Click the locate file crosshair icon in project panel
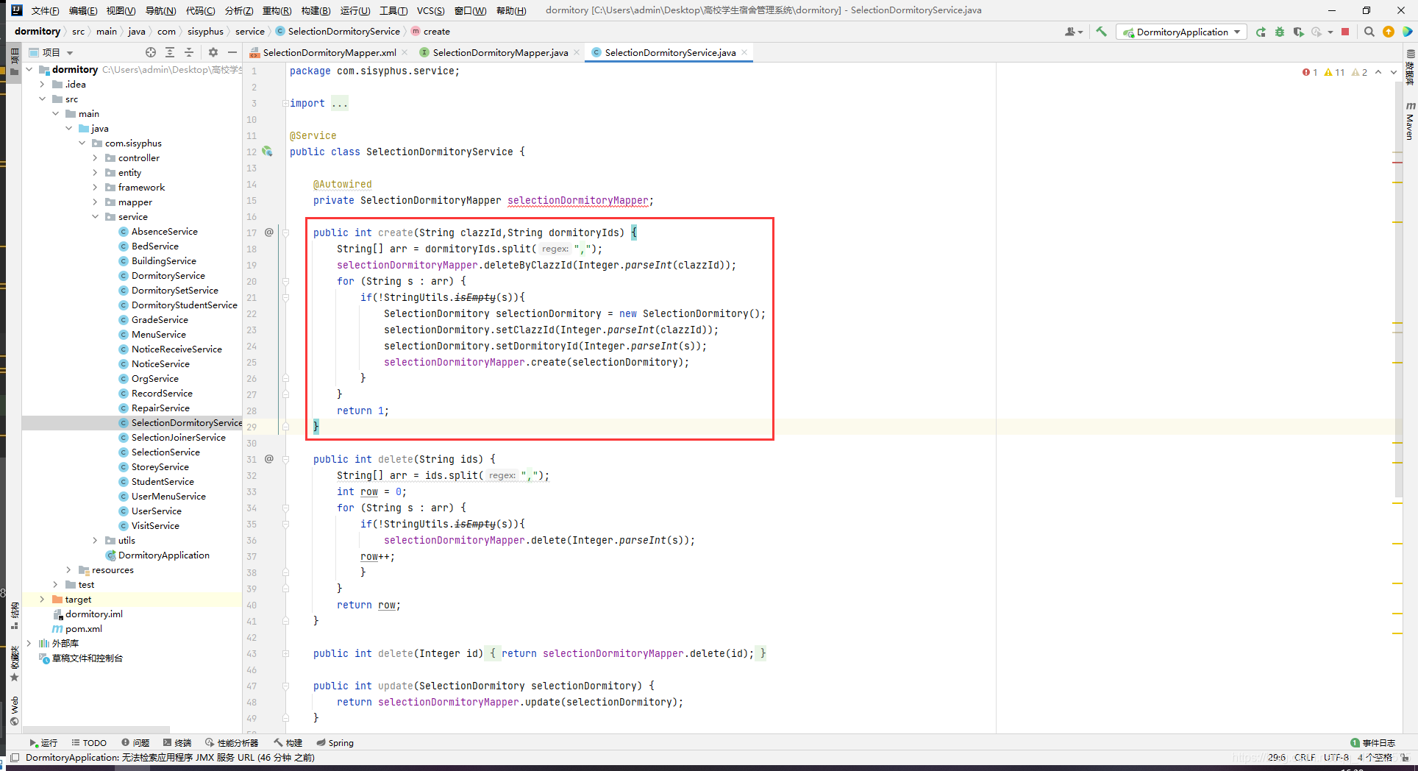 [x=151, y=52]
